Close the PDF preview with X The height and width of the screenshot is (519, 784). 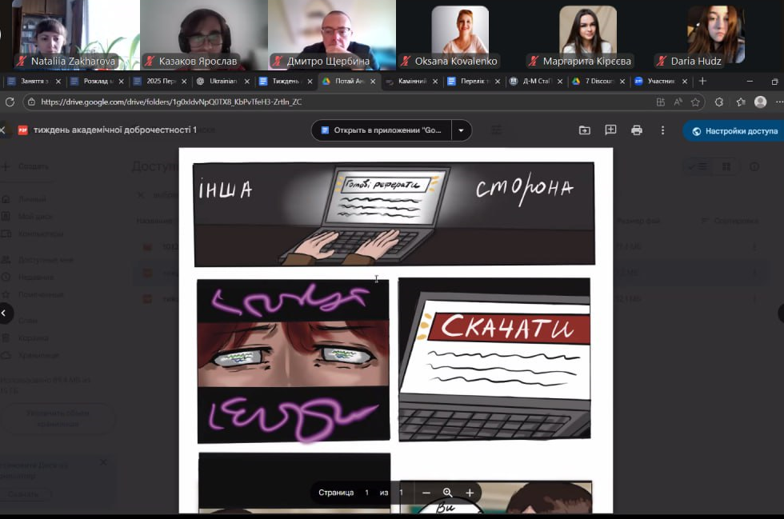point(3,130)
